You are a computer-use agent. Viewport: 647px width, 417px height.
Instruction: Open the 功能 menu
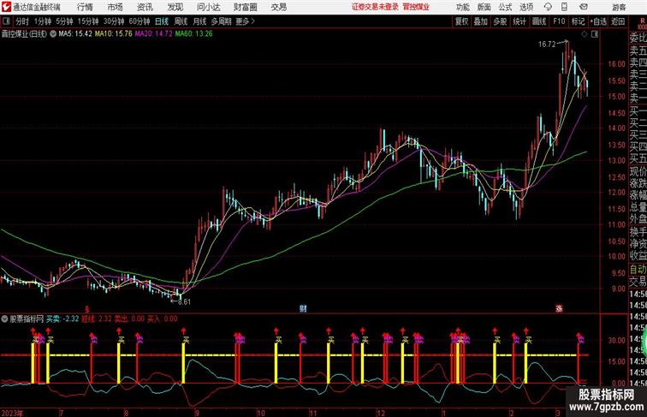click(462, 7)
